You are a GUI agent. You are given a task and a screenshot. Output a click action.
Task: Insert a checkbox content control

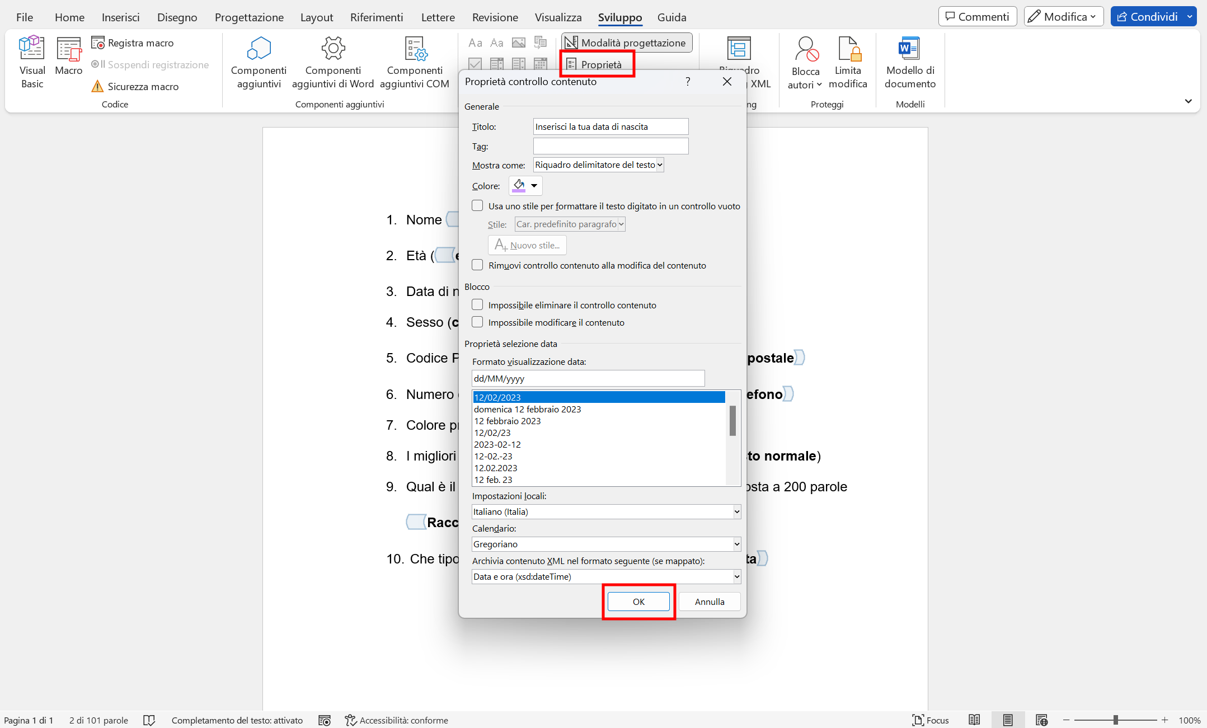click(474, 64)
